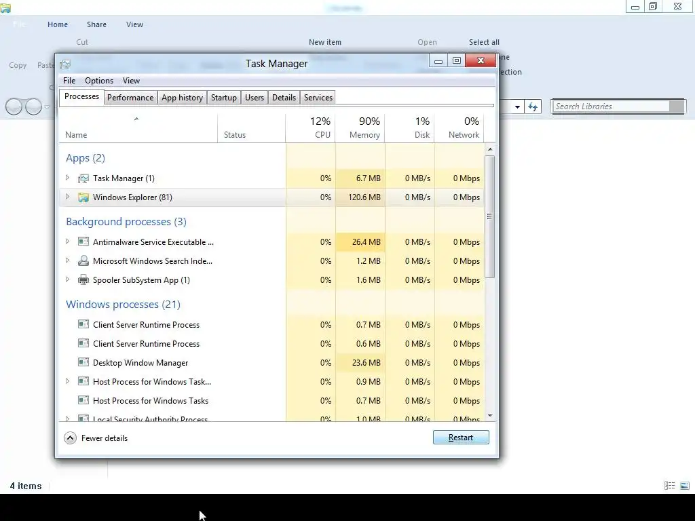
Task: Click the Fewer details up-arrow icon
Action: [70, 438]
